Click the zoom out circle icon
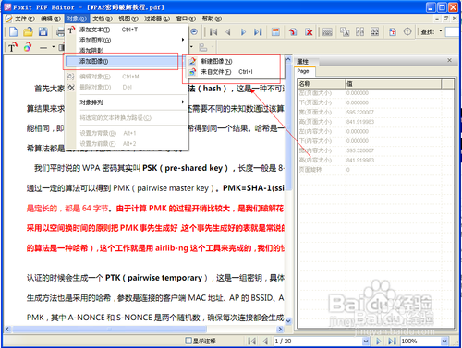This screenshot has height=348, width=462. coord(194,31)
